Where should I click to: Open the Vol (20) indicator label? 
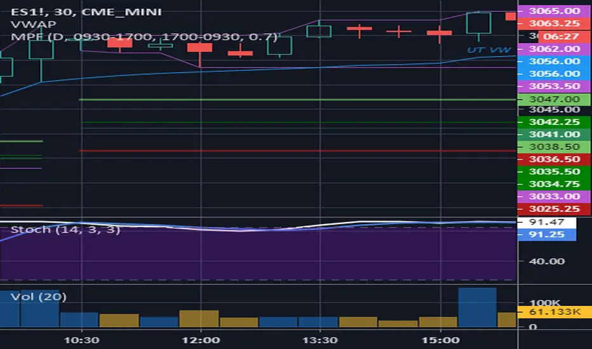tap(39, 296)
